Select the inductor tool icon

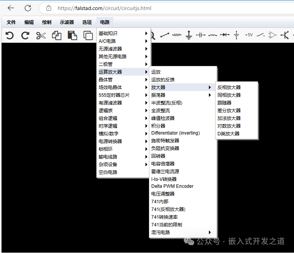(x=212, y=35)
